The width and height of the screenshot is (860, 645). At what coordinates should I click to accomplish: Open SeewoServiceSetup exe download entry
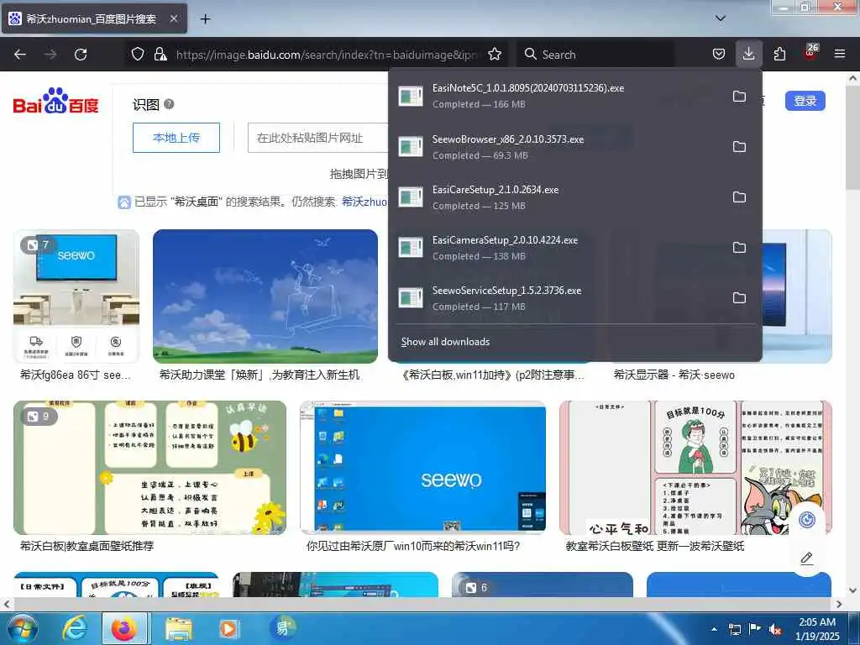(557, 298)
